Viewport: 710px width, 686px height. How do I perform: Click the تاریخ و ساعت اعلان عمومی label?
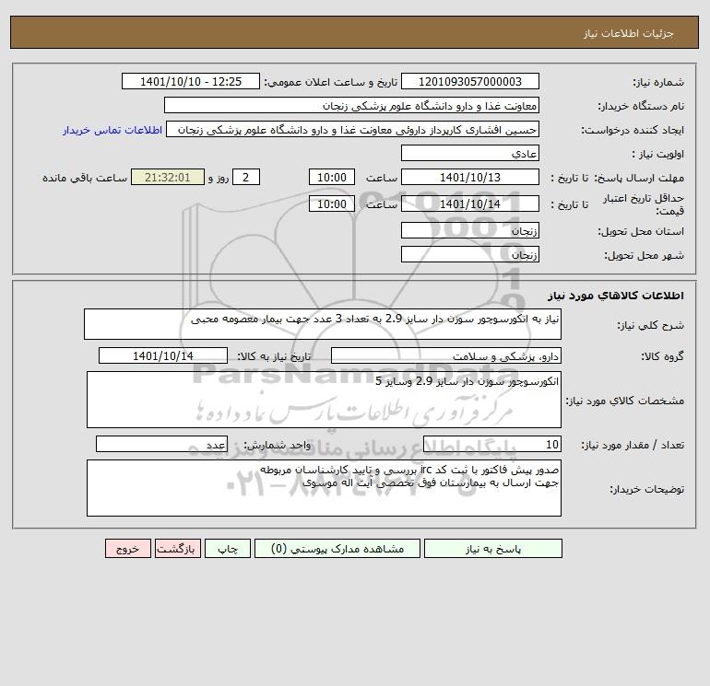coord(330,82)
